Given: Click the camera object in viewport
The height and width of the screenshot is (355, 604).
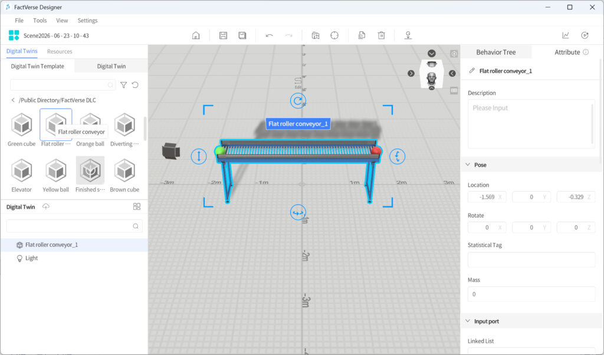Looking at the screenshot, I should coord(170,151).
